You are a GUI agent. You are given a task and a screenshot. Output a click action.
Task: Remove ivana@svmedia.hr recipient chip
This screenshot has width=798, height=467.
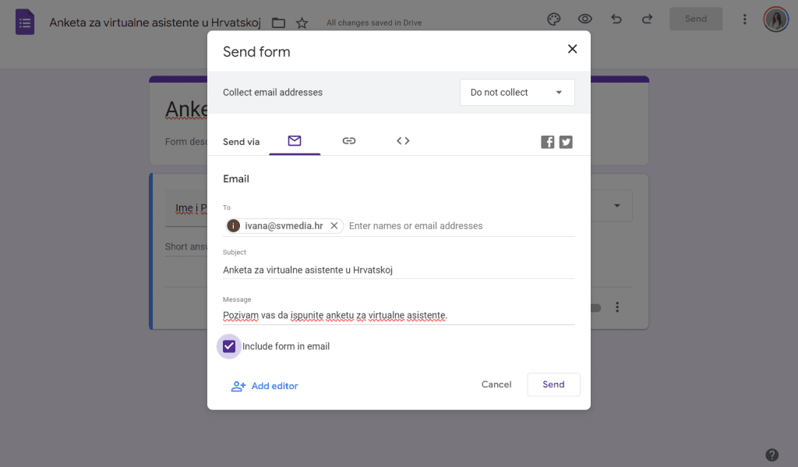[334, 225]
